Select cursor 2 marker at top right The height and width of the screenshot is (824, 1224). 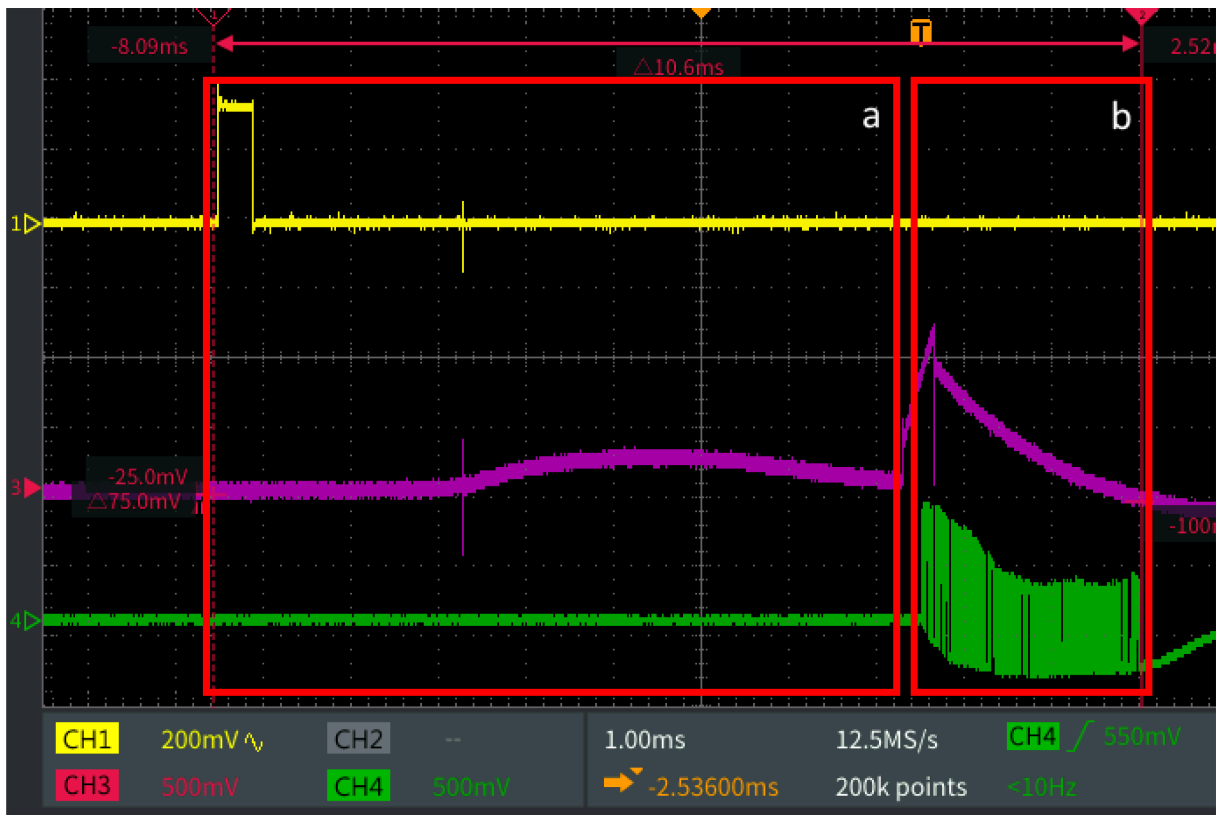[1141, 15]
